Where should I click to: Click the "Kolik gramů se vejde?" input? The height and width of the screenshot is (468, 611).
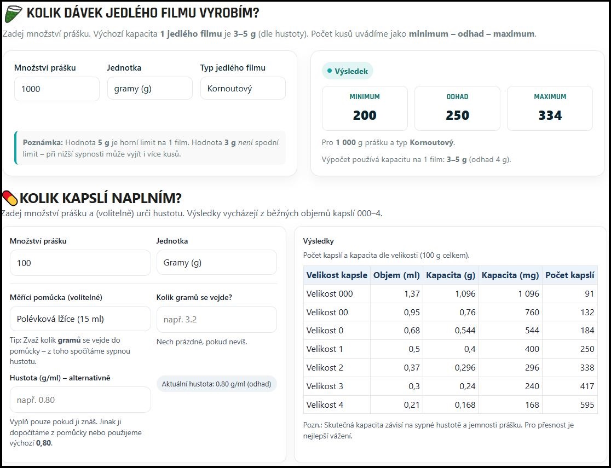216,319
